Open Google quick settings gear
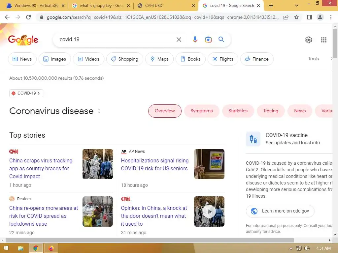338x253 pixels. tap(309, 40)
